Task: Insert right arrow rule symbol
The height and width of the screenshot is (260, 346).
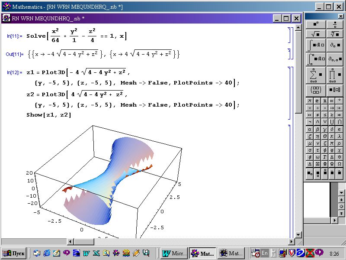Action: (x=332, y=108)
